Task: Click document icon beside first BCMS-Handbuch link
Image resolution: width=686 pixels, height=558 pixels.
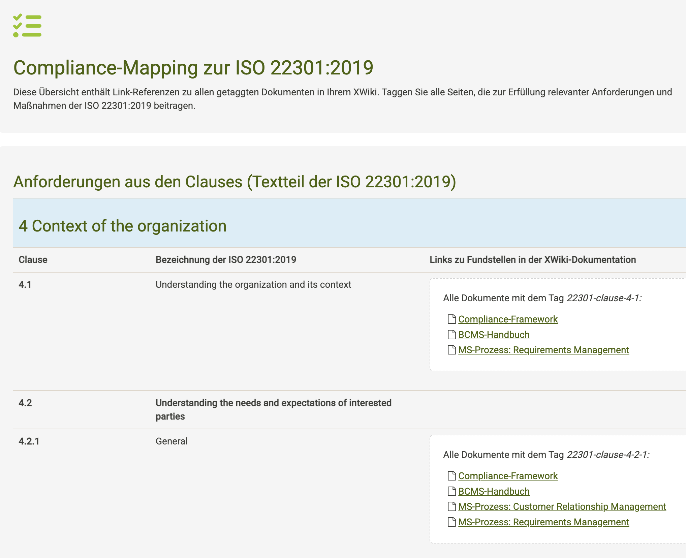Action: [x=451, y=334]
